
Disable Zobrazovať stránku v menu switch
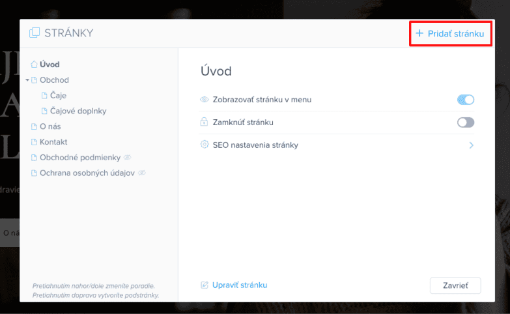[x=466, y=100]
